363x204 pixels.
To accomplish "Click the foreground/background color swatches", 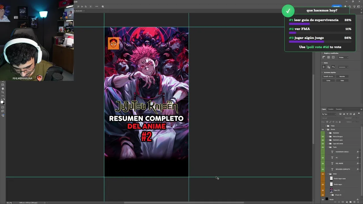I will tap(3, 102).
